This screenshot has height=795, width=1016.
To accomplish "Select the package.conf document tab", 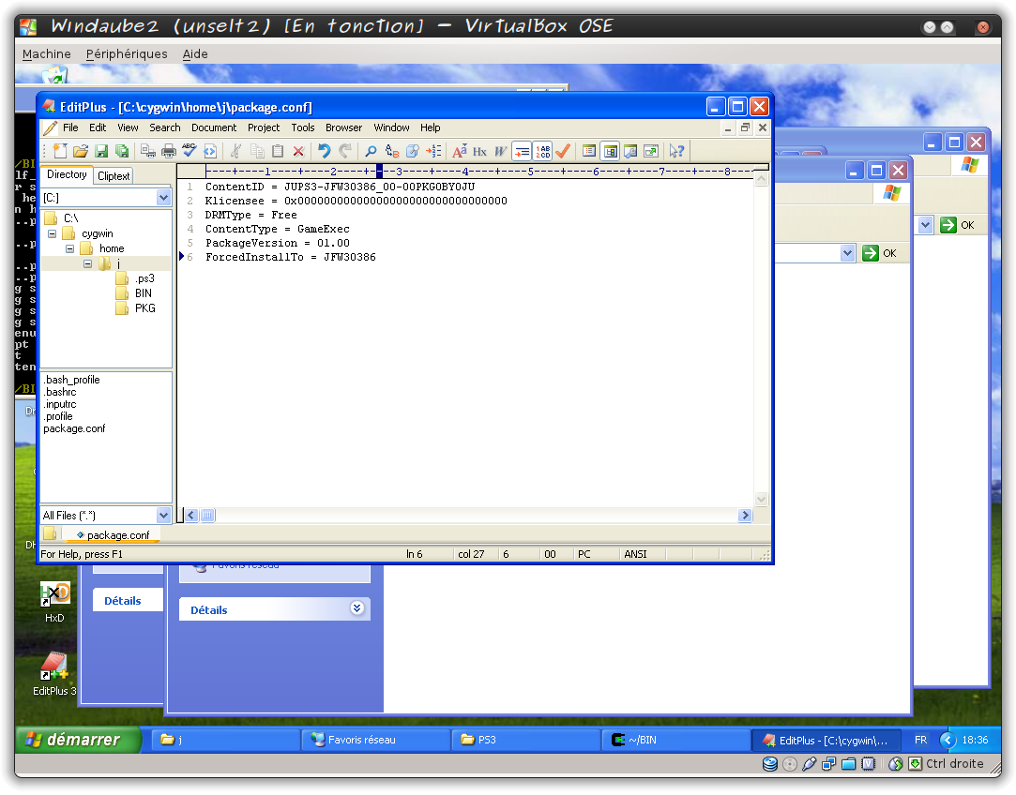I will (112, 535).
